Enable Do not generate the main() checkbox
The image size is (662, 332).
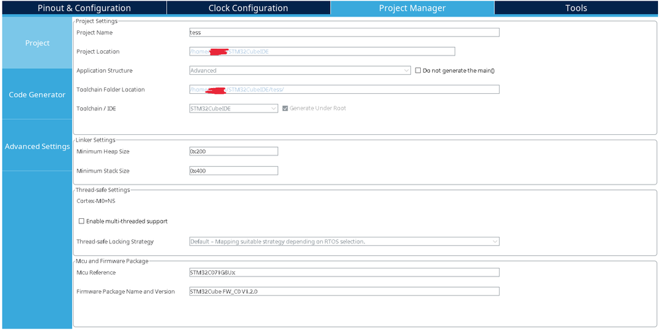418,70
